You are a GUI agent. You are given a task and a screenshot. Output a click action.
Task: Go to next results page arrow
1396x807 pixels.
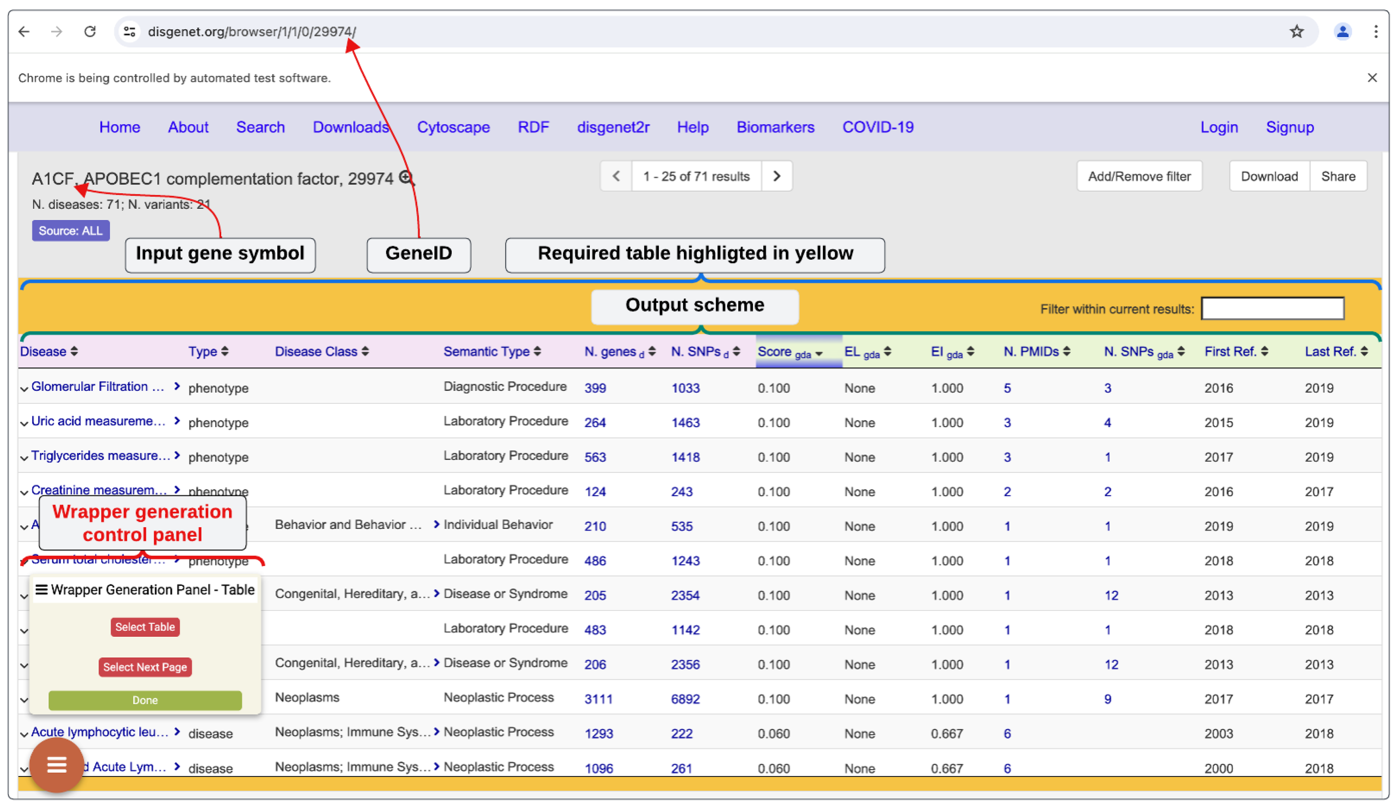pyautogui.click(x=776, y=176)
